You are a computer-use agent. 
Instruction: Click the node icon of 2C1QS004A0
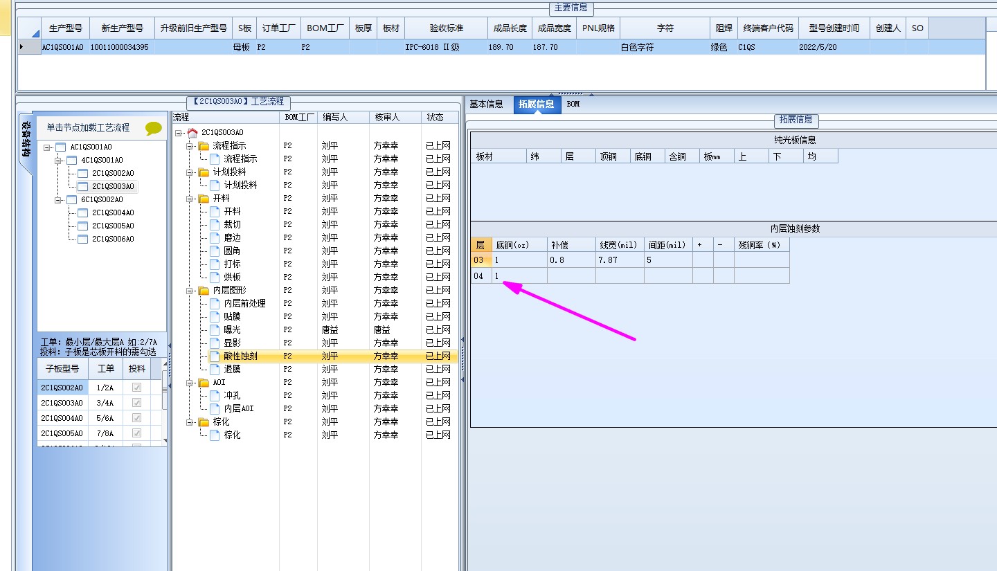pos(82,212)
